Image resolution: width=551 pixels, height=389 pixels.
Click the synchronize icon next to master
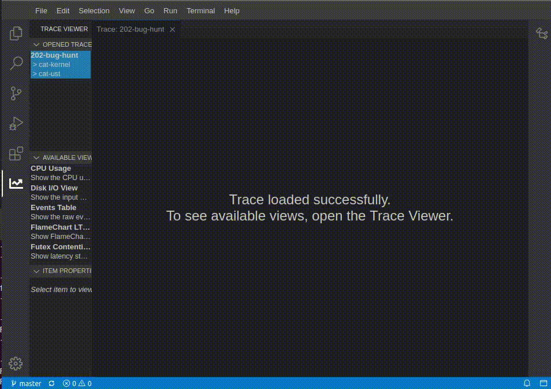(51, 383)
